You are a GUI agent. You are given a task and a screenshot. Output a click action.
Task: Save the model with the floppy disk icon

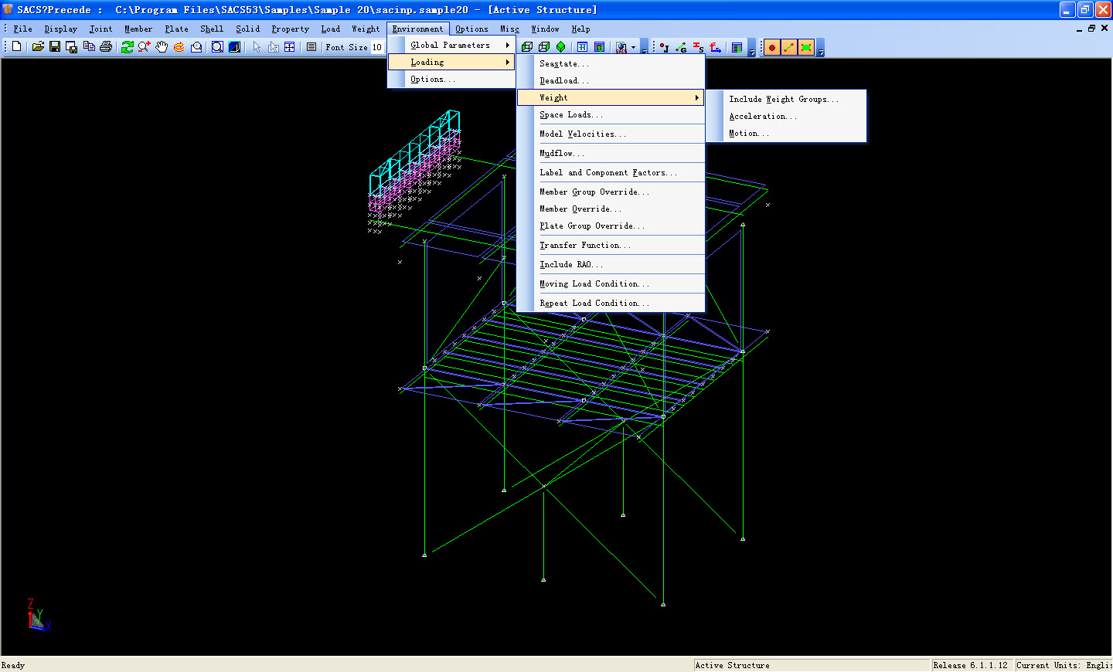coord(55,47)
